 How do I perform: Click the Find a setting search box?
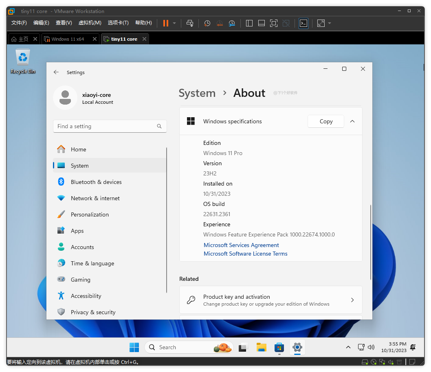(106, 126)
